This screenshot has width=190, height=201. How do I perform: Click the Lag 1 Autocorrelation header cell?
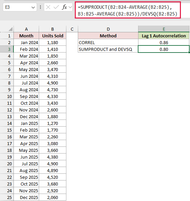pos(164,36)
